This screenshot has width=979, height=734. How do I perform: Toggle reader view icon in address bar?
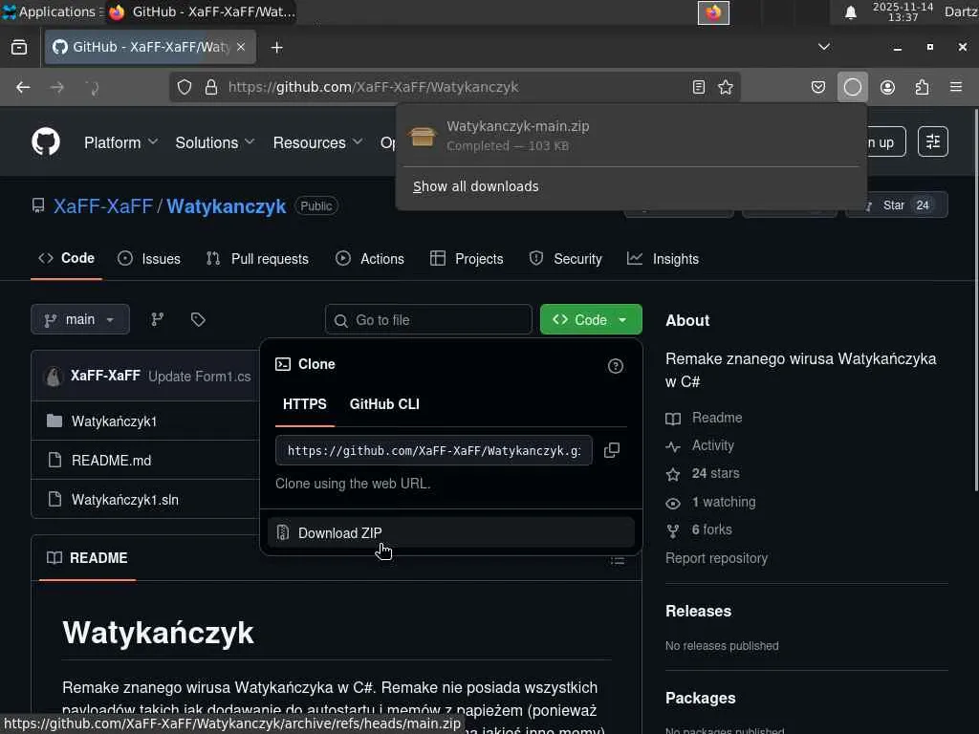pos(699,87)
